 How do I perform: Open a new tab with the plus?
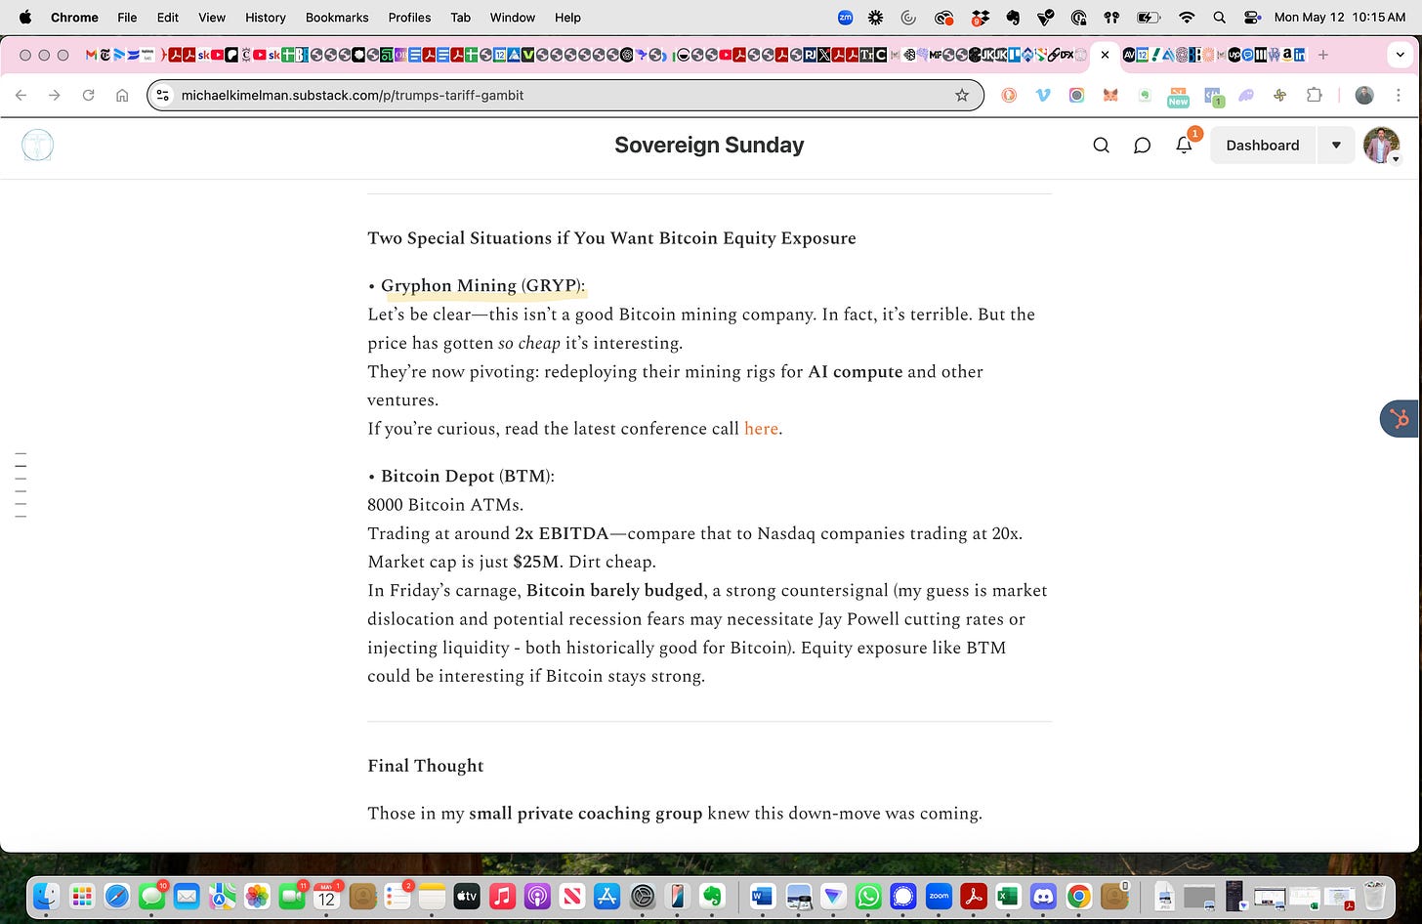click(1322, 55)
